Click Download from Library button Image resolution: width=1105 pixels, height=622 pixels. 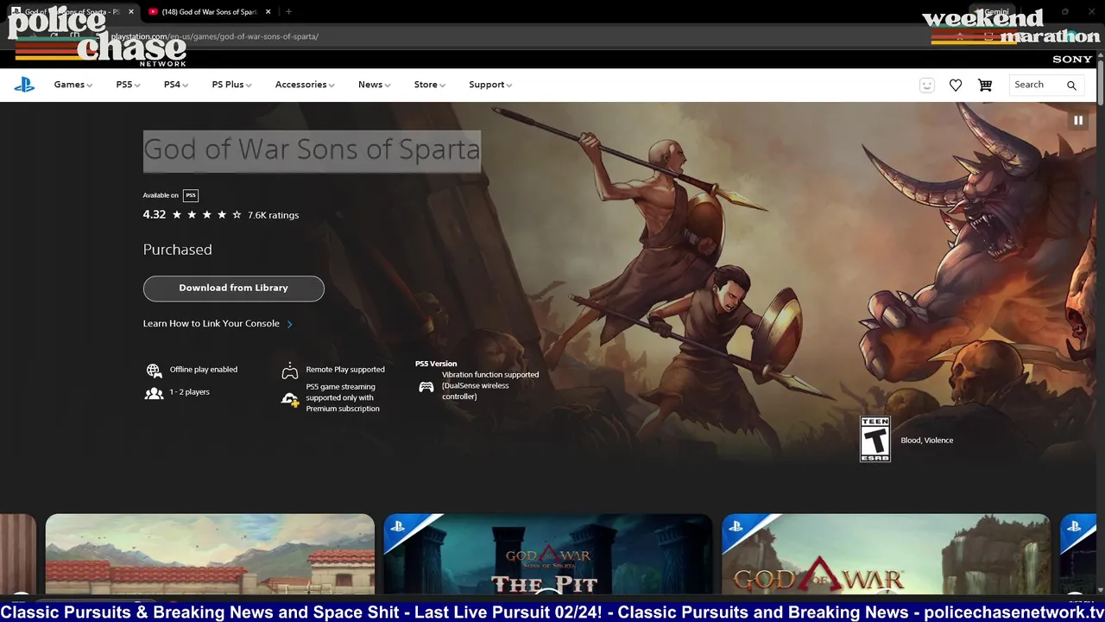coord(233,288)
